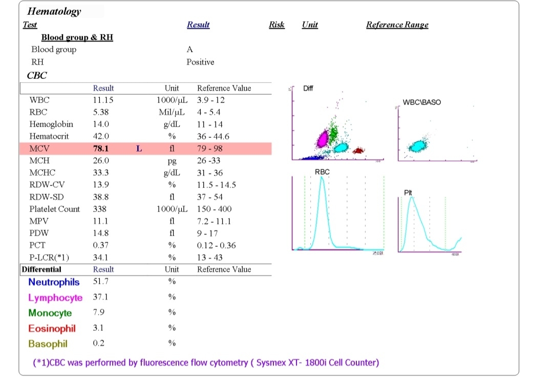Click the L flag beside MCV
The width and height of the screenshot is (553, 381).
[139, 149]
